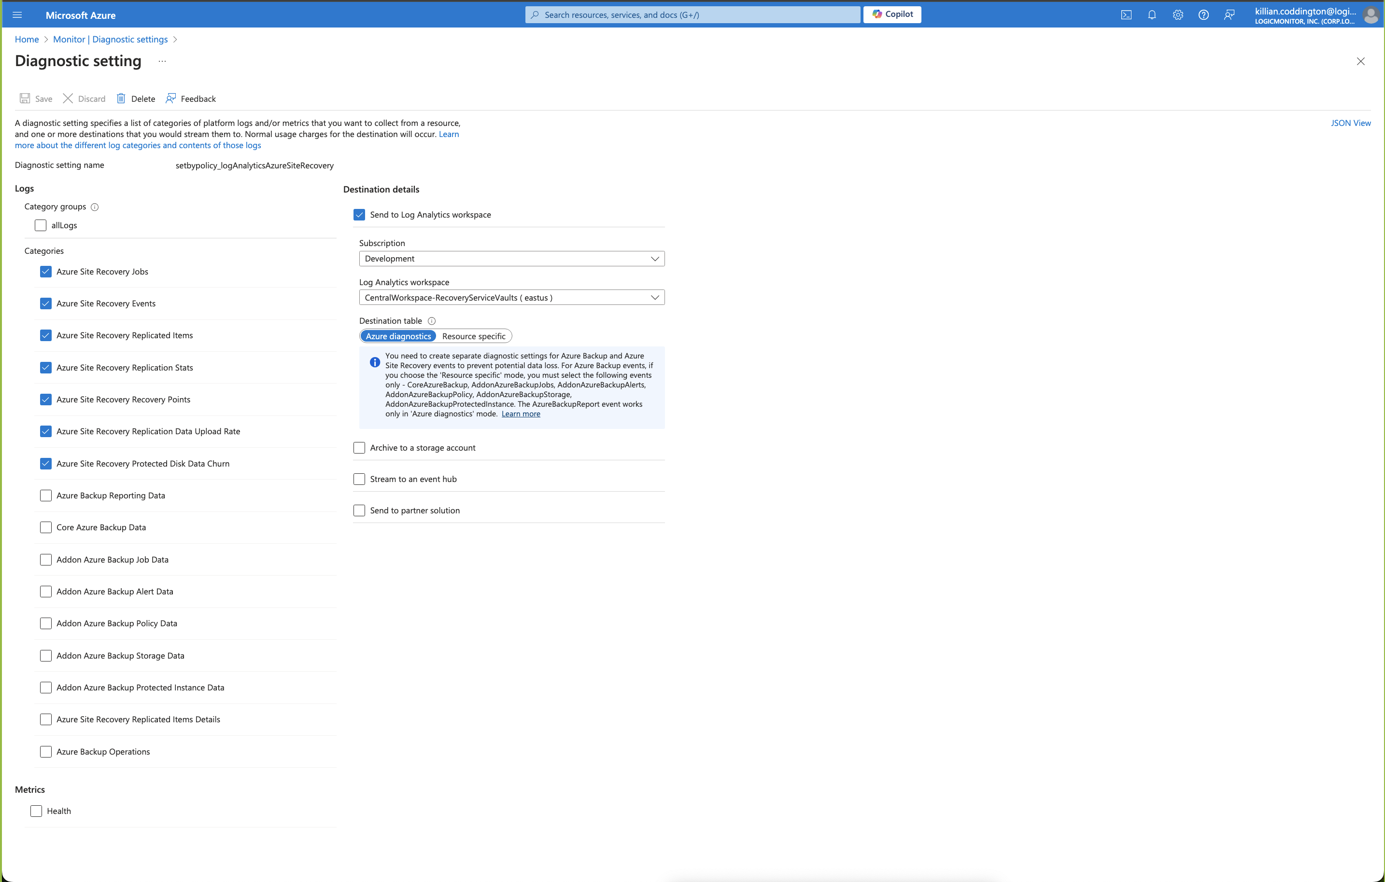Check Archive to a storage account
The height and width of the screenshot is (882, 1385).
[x=359, y=448]
